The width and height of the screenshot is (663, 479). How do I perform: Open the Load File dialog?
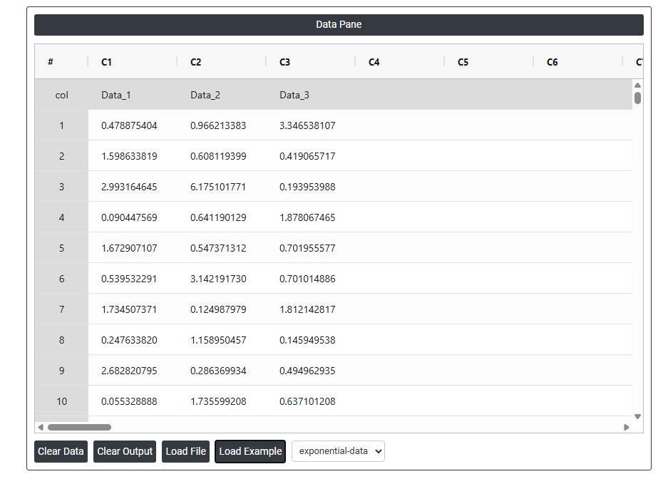pyautogui.click(x=185, y=451)
